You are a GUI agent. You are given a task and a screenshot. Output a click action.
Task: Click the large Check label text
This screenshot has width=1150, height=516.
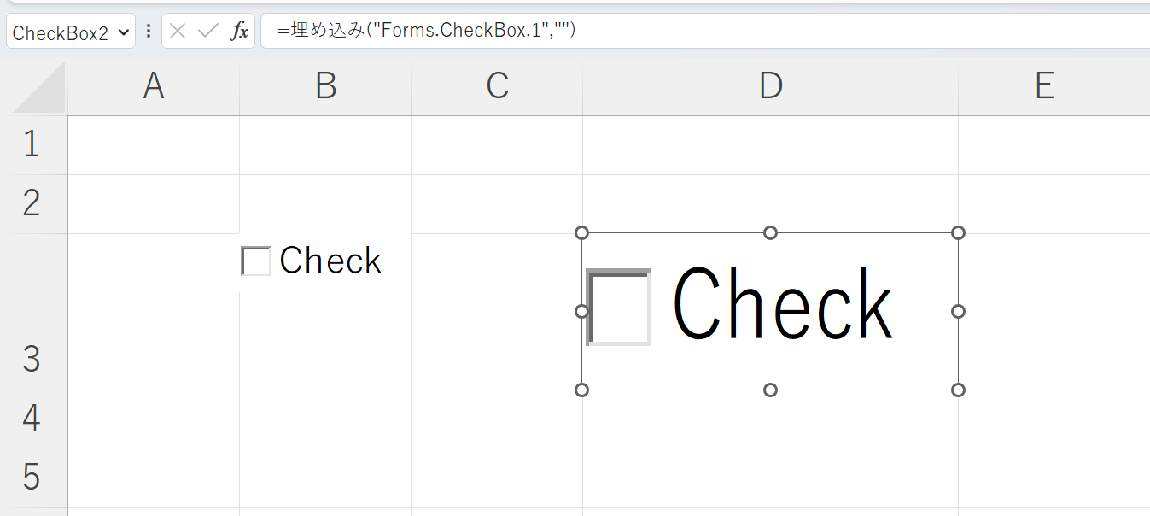pyautogui.click(x=782, y=306)
